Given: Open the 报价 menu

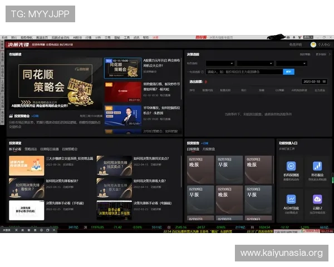Looking at the screenshot, I should [14, 37].
